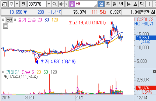The image size is (156, 101).
Task: Click the gray 120 volume average legend
Action: pos(54,72)
